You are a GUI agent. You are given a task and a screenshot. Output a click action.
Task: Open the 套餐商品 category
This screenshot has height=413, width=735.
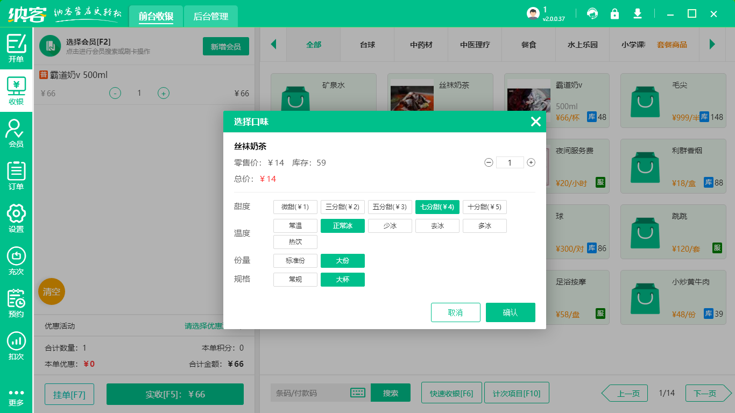click(672, 45)
